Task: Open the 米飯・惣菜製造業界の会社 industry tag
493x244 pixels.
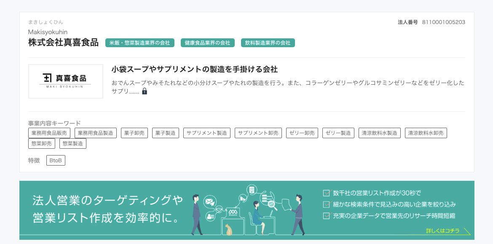Action: pyautogui.click(x=140, y=43)
